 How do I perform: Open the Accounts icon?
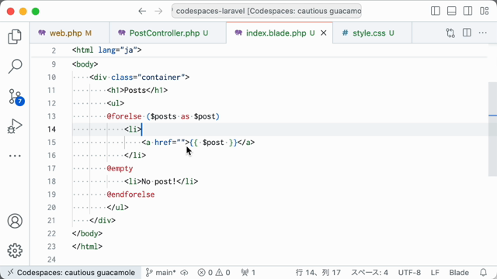[x=15, y=221]
